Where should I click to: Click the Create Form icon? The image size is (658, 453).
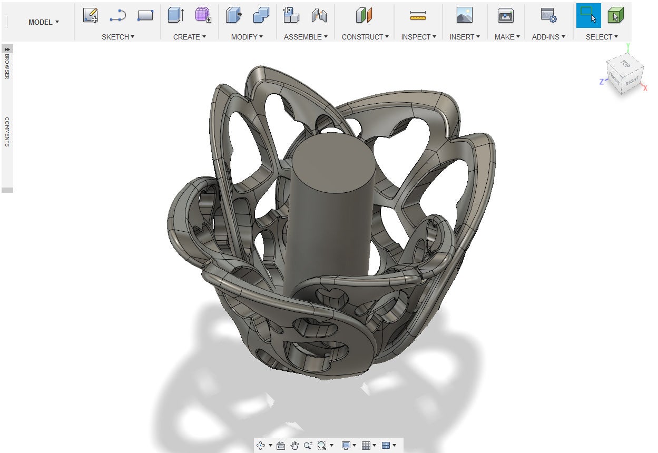pyautogui.click(x=203, y=16)
